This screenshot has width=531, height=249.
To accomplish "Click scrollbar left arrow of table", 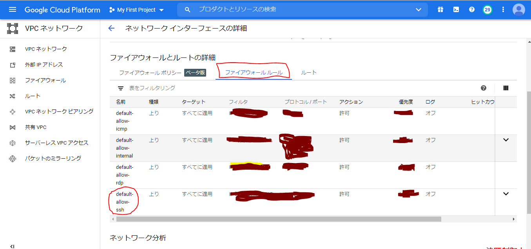I will point(113,219).
